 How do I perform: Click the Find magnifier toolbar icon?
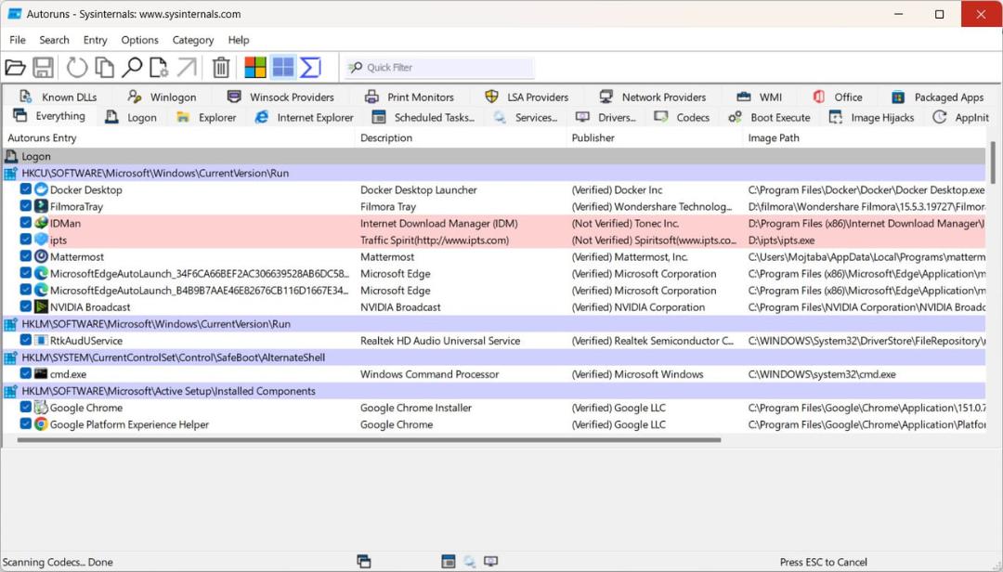pos(132,67)
